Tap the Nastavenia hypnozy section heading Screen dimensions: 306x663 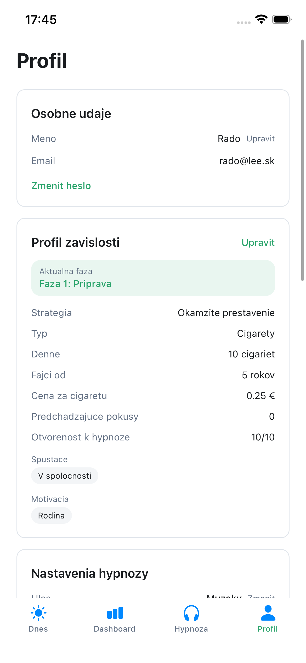[90, 573]
